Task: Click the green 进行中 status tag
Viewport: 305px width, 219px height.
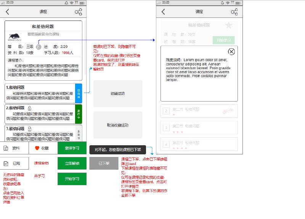Action: point(79,114)
